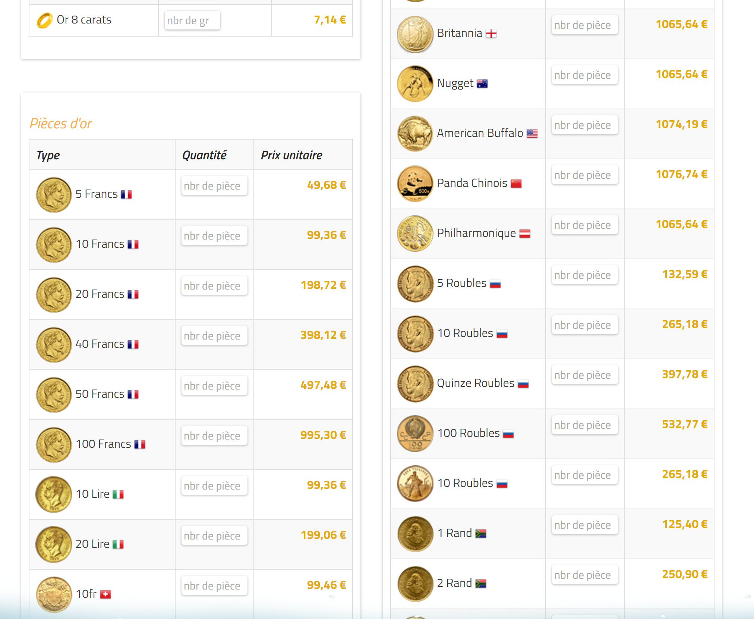Click the Swiss 10fr coin thumbnail
The height and width of the screenshot is (619, 754).
(53, 594)
